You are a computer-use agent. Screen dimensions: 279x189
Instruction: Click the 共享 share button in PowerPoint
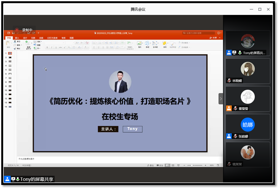(x=214, y=38)
